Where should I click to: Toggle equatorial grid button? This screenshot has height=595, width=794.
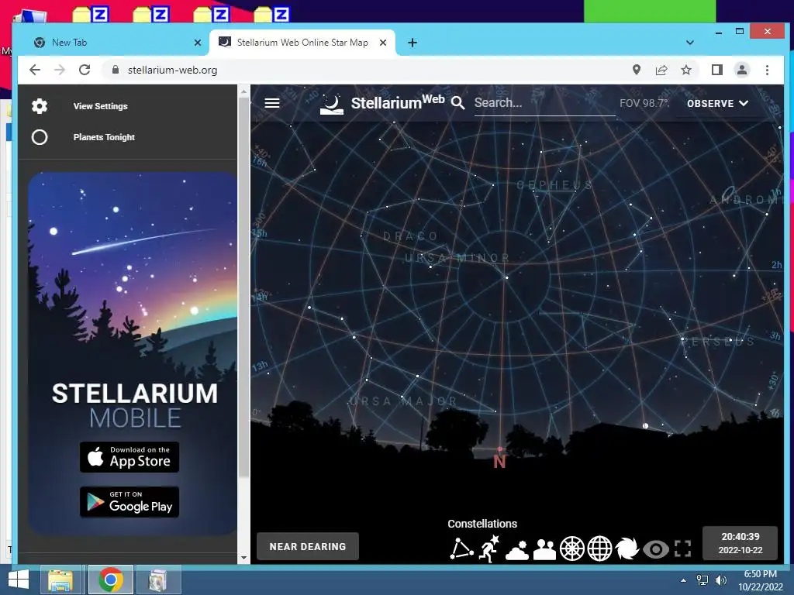pos(599,549)
